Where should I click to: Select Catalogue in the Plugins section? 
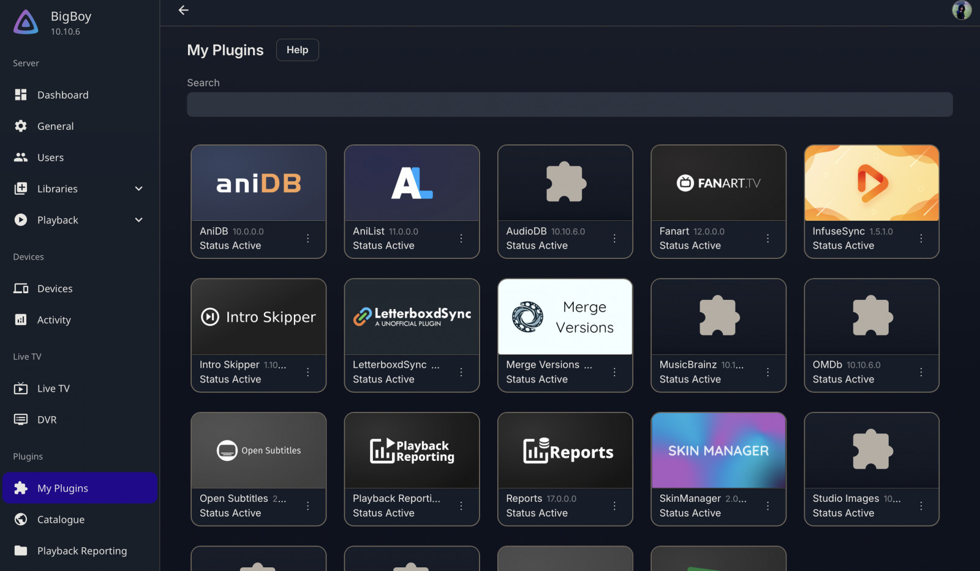pyautogui.click(x=61, y=520)
